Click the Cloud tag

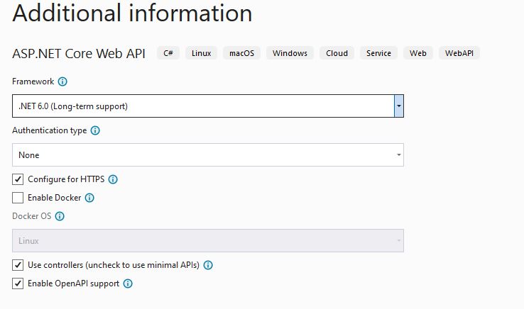337,53
